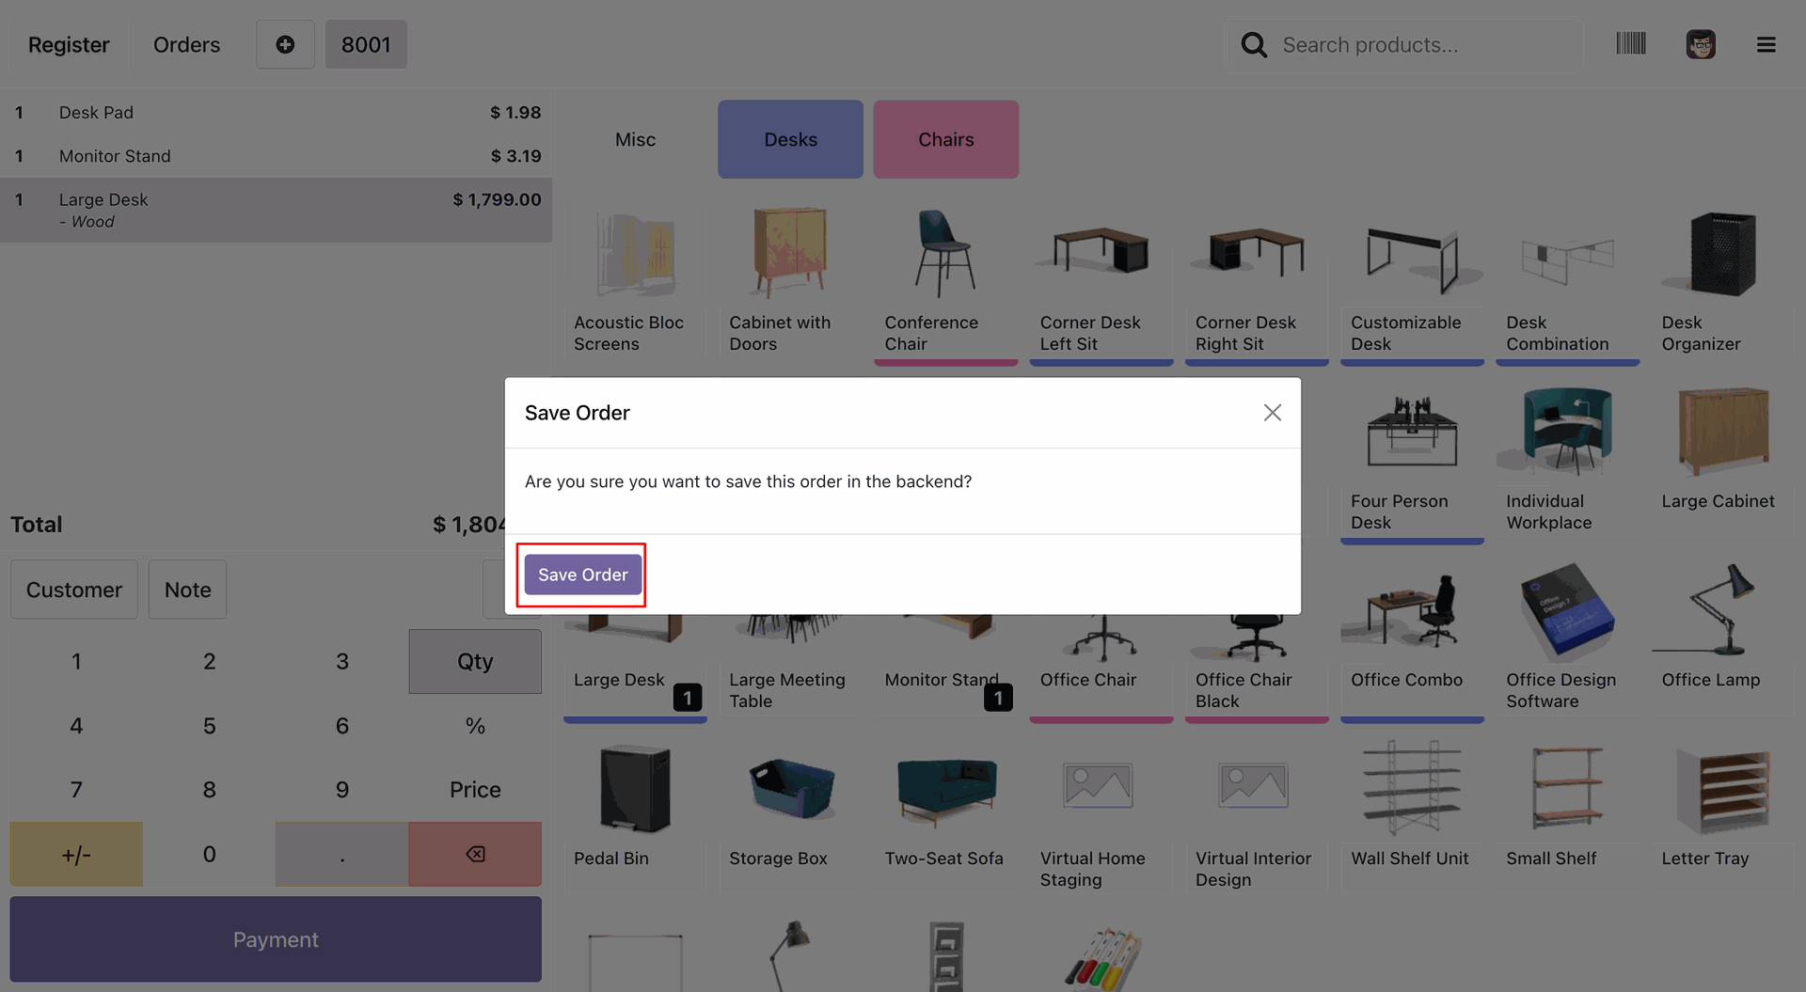Viewport: 1806px width, 992px height.
Task: Open the Orders tab
Action: [x=186, y=44]
